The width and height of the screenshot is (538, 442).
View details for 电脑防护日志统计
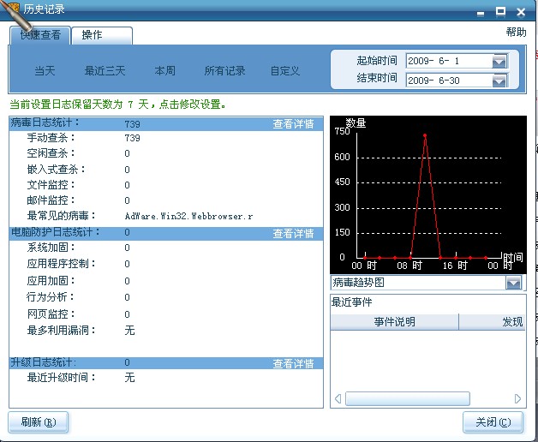point(293,233)
